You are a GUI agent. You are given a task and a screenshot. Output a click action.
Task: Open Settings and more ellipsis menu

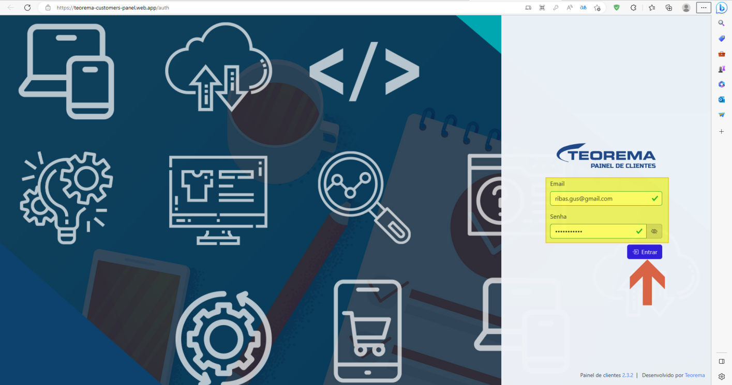(704, 8)
